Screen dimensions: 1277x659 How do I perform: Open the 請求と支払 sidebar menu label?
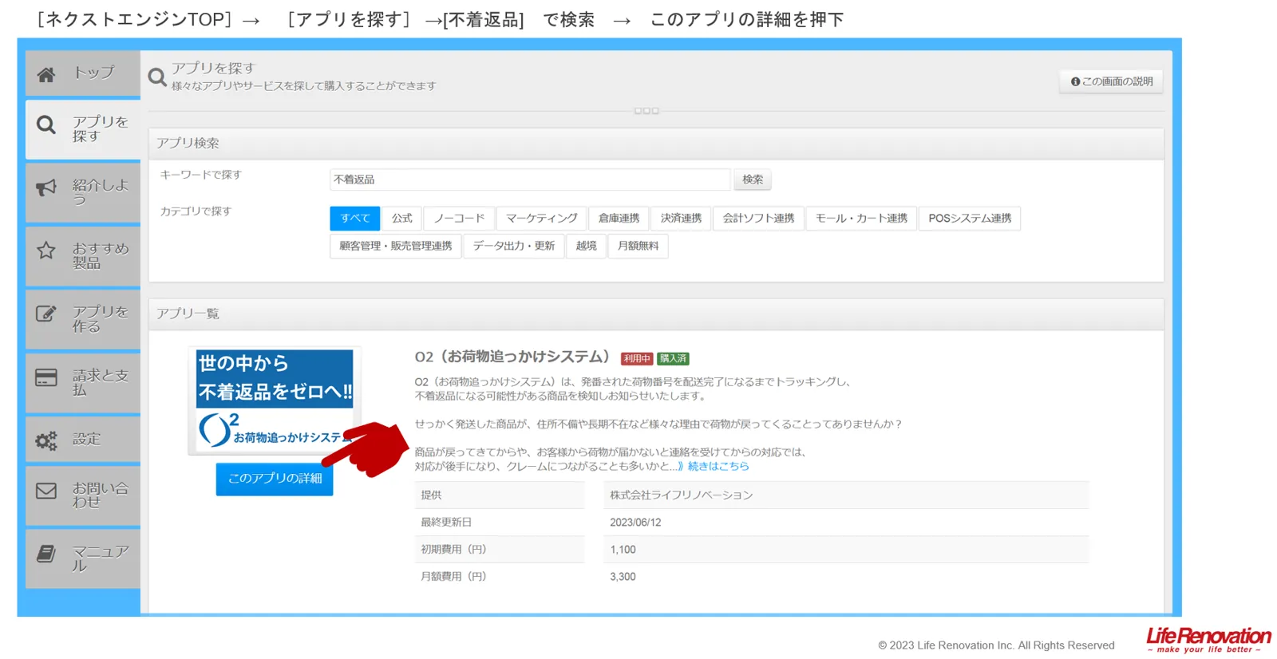coord(101,382)
